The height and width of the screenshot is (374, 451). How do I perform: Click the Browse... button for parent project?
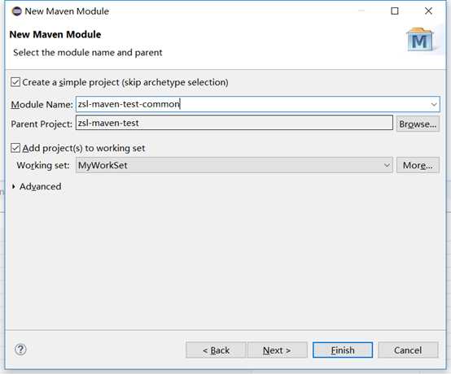pos(418,124)
